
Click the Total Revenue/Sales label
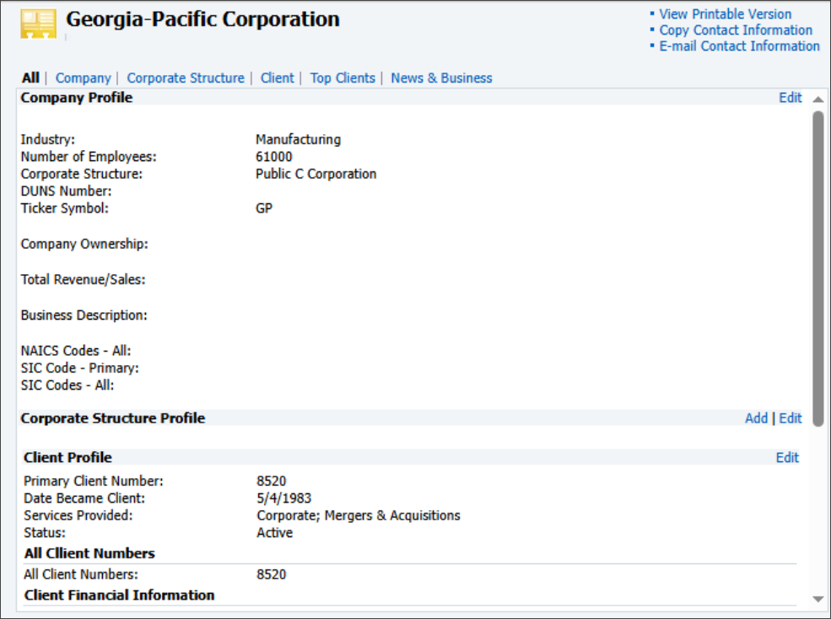[x=83, y=279]
